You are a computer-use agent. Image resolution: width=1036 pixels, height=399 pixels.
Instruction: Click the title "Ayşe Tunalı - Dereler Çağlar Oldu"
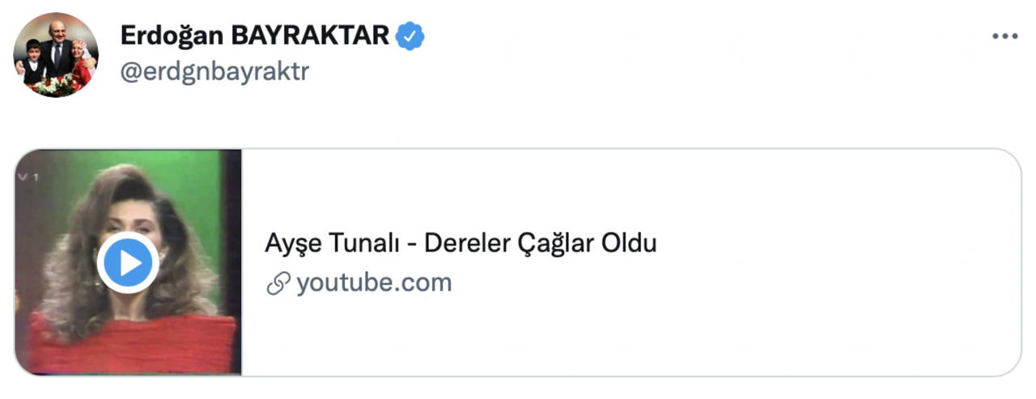coord(460,243)
